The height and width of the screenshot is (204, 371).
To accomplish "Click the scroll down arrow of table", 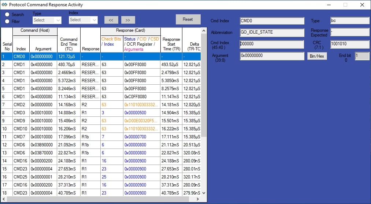I will (x=204, y=193).
